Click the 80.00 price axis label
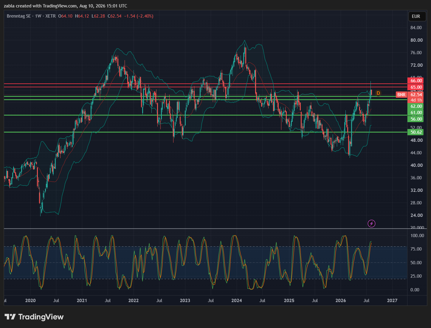Viewport: 431px width, 328px height. [x=416, y=40]
